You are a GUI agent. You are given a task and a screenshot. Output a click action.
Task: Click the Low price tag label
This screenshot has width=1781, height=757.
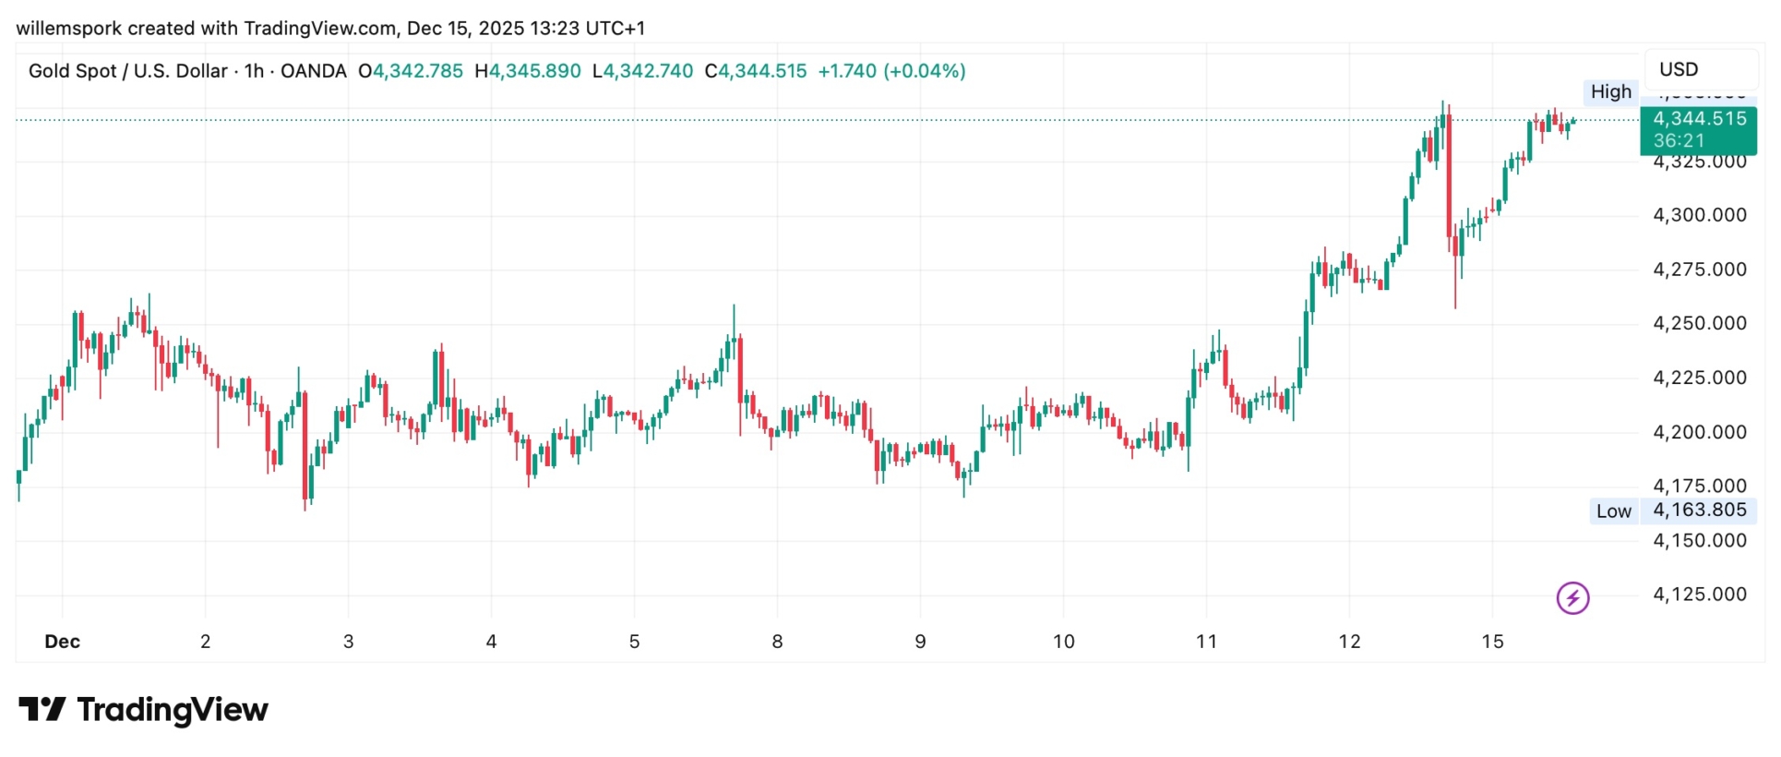pyautogui.click(x=1613, y=511)
